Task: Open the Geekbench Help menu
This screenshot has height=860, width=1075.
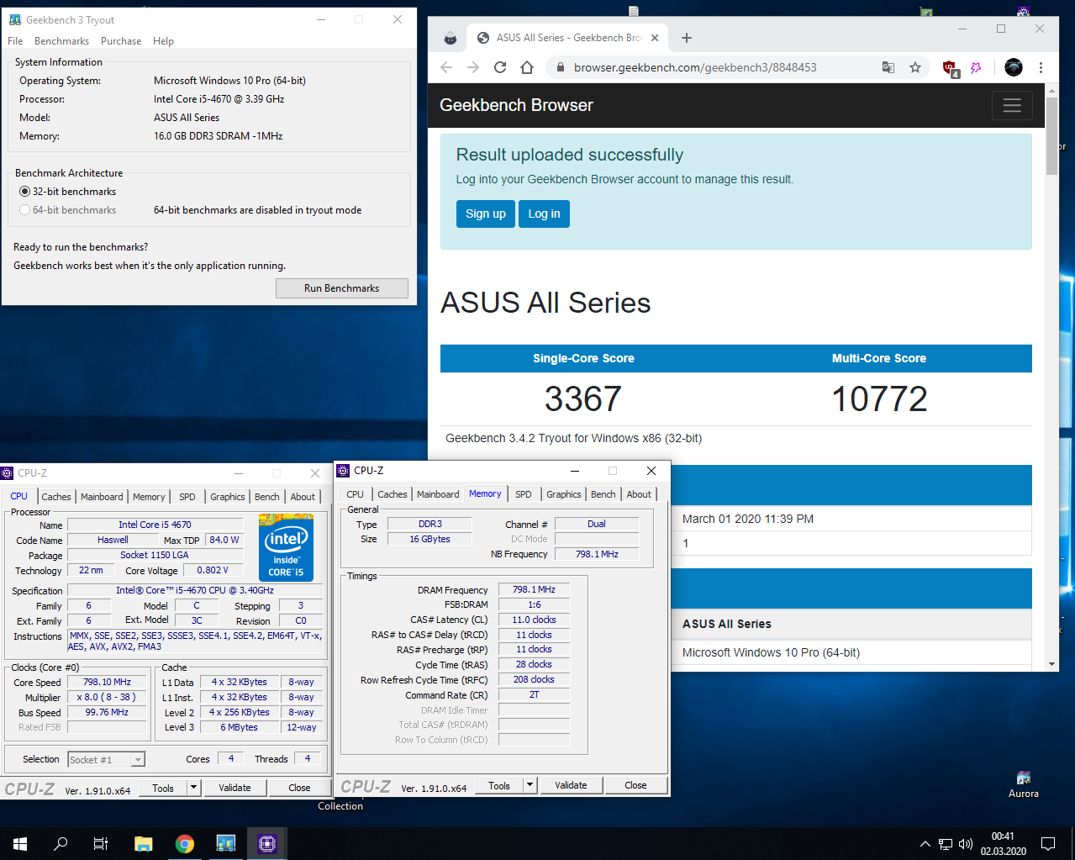Action: (163, 41)
